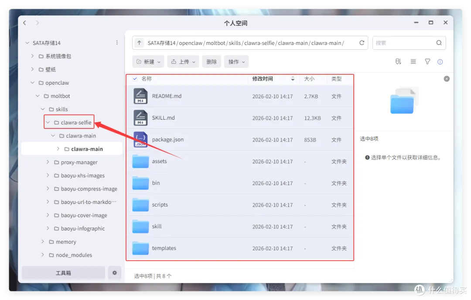Open the sort options icon
Screen dimensions: 471x300
click(x=398, y=62)
